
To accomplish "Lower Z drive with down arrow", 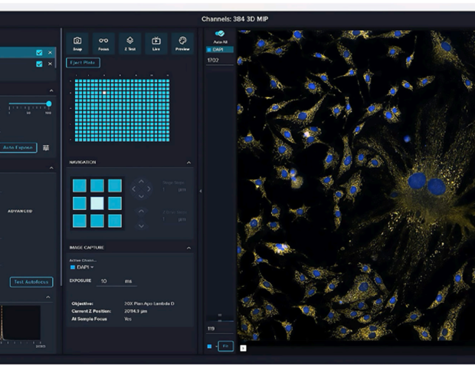I will [141, 226].
